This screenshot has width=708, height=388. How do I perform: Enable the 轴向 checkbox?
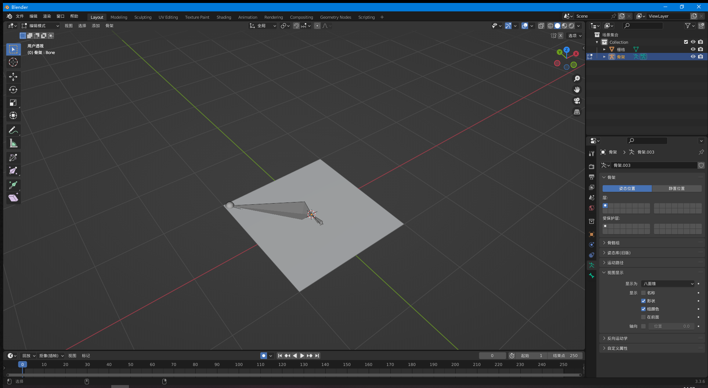click(643, 326)
